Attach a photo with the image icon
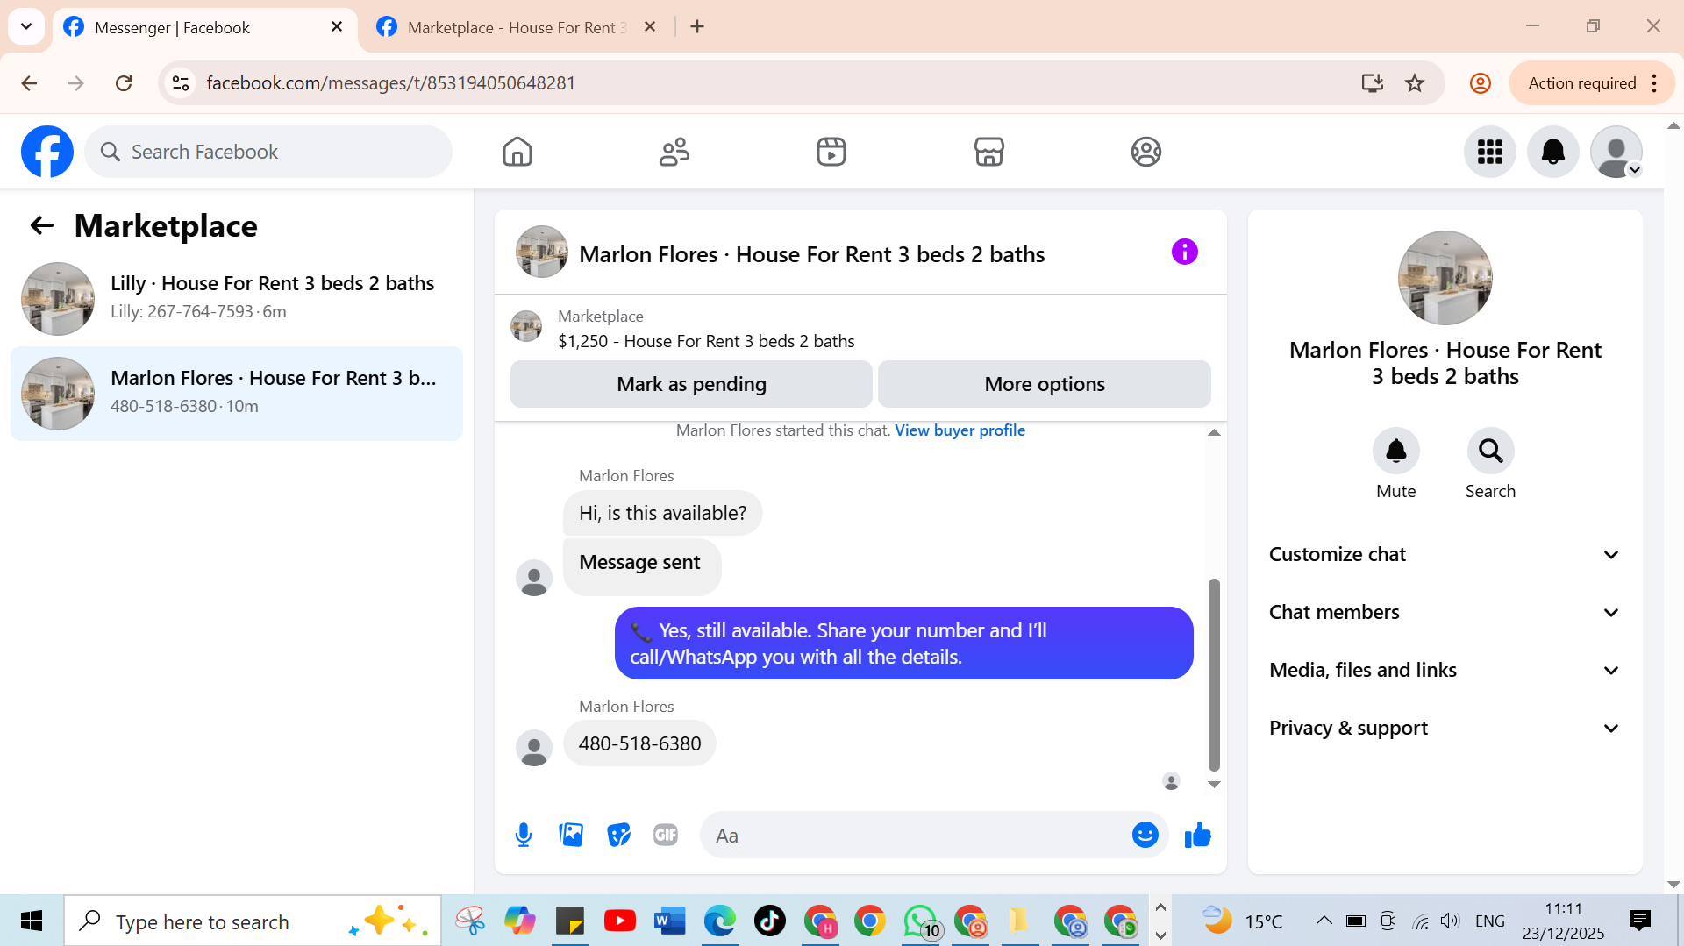1684x946 pixels. pyautogui.click(x=571, y=835)
